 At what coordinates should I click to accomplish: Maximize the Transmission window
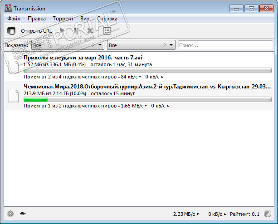(251, 9)
